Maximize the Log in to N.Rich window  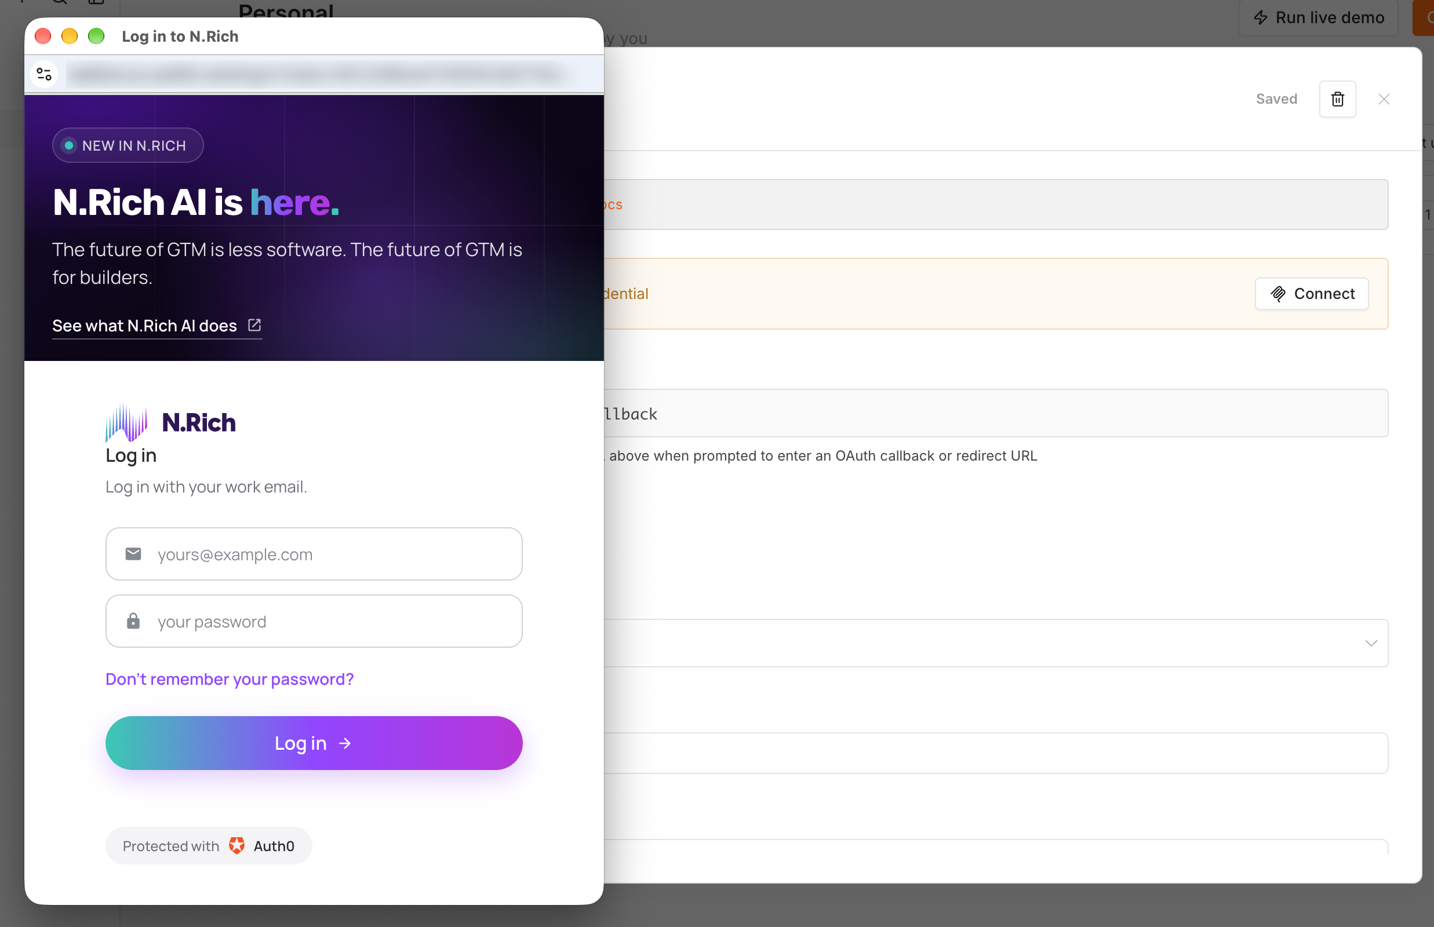(96, 36)
